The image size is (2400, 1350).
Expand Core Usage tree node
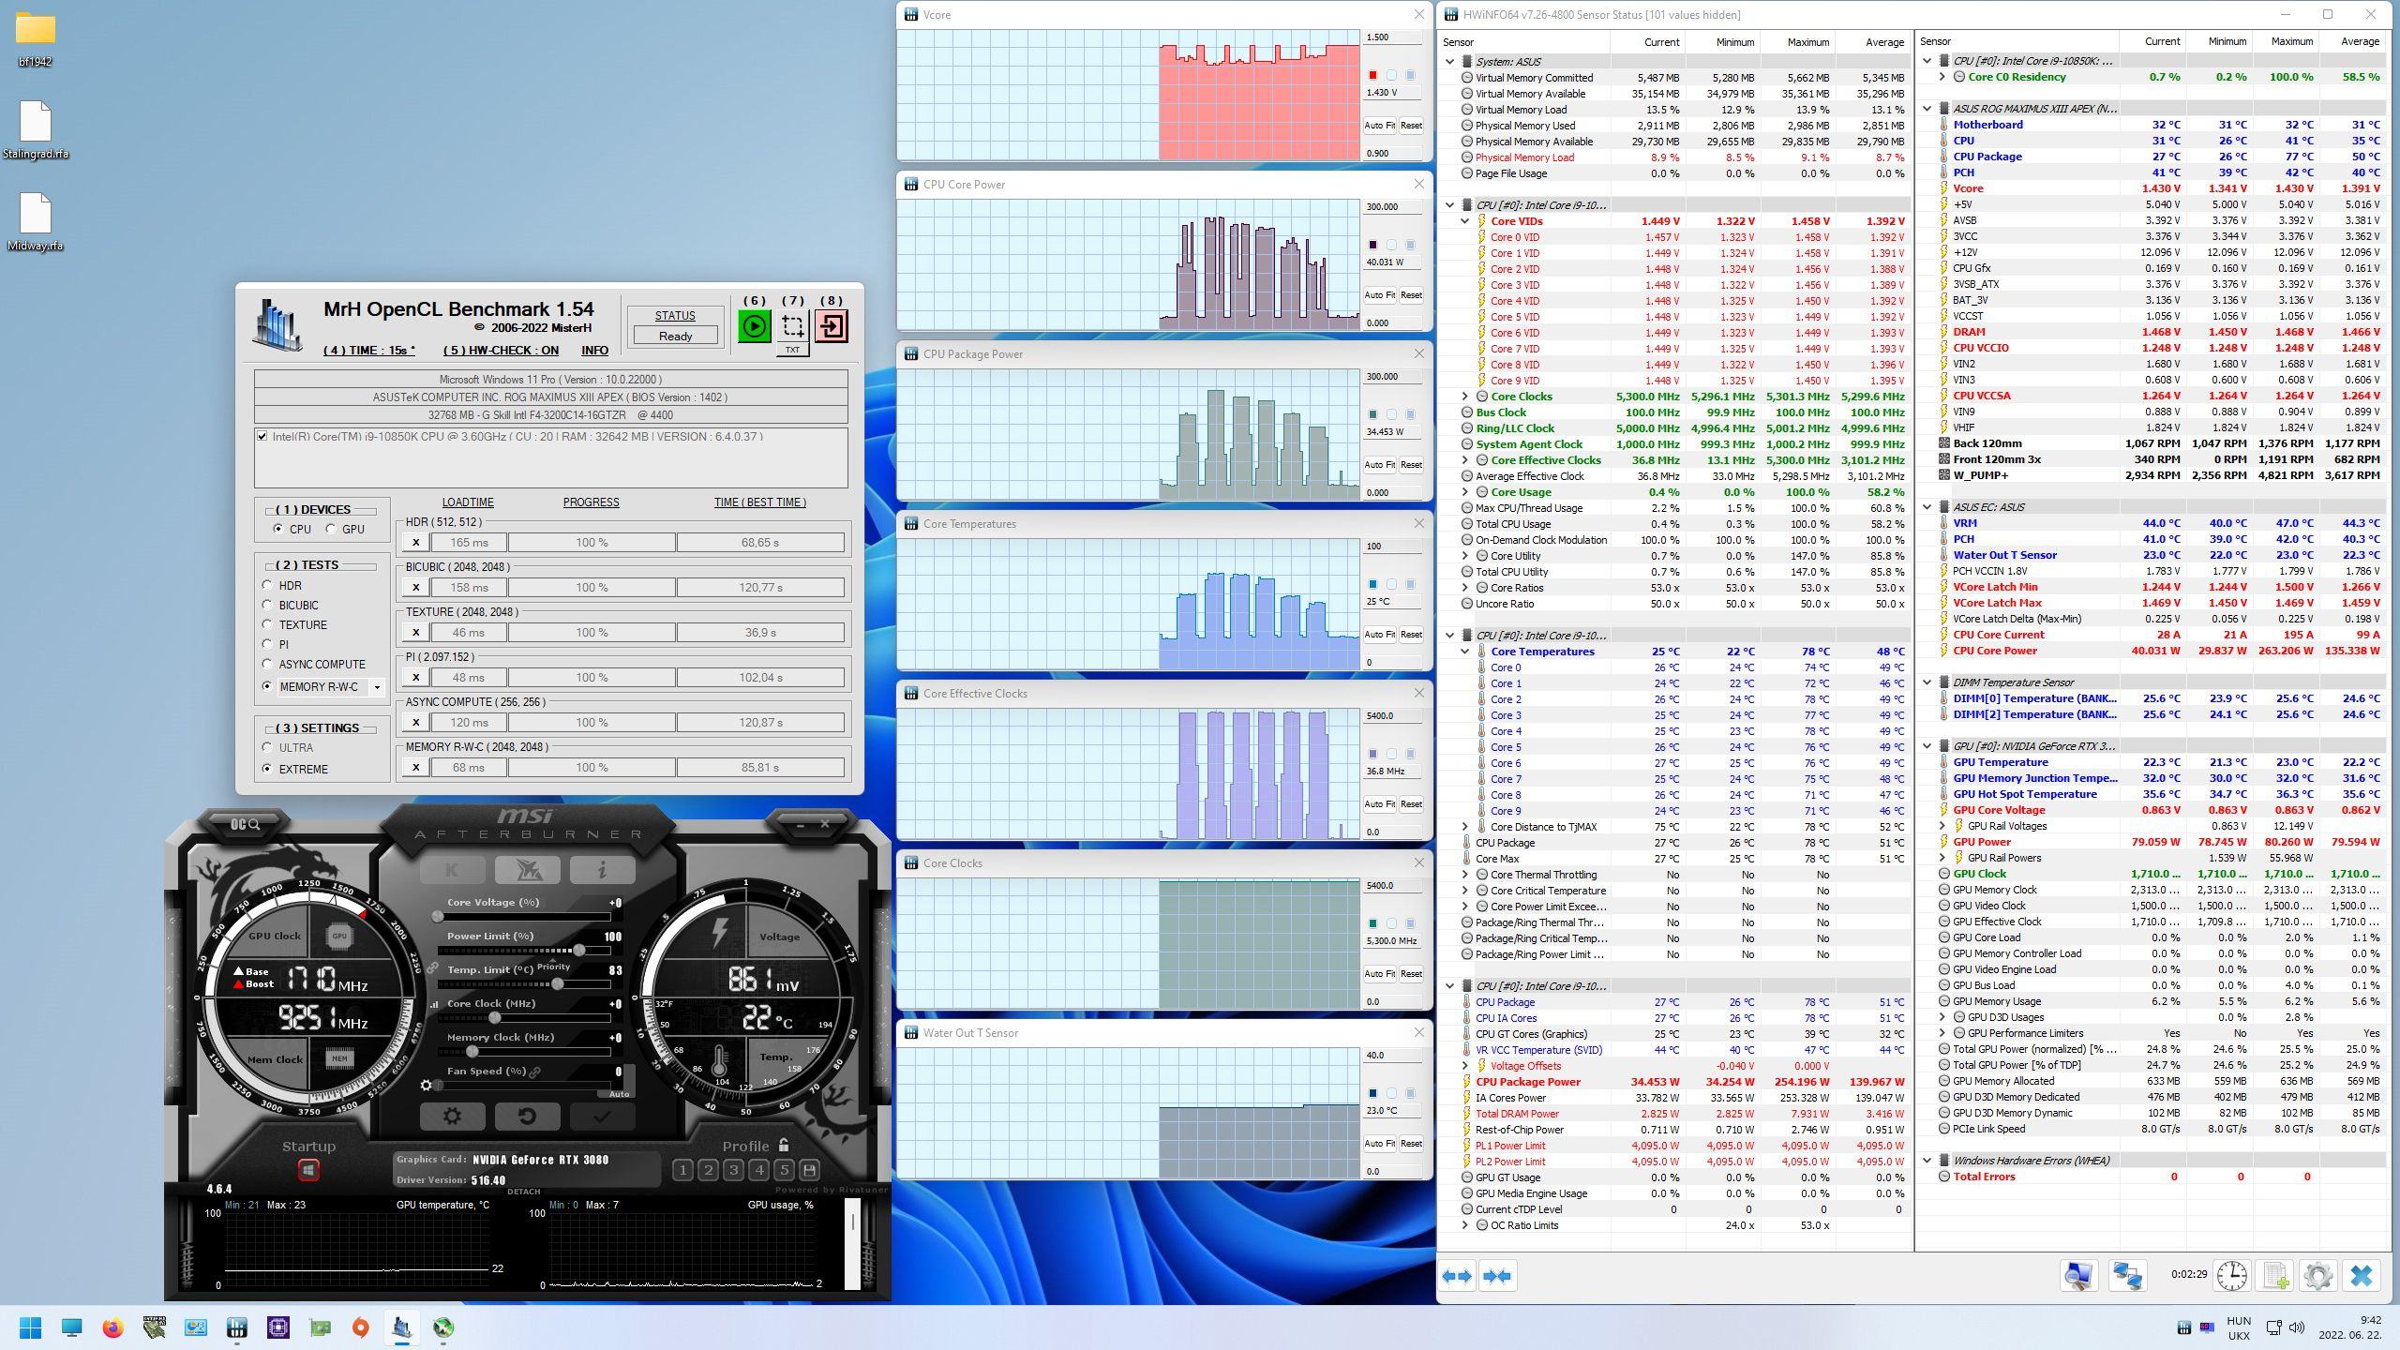1465,492
